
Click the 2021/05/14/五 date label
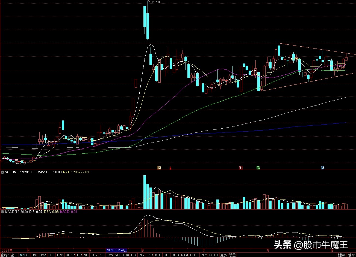116,250
